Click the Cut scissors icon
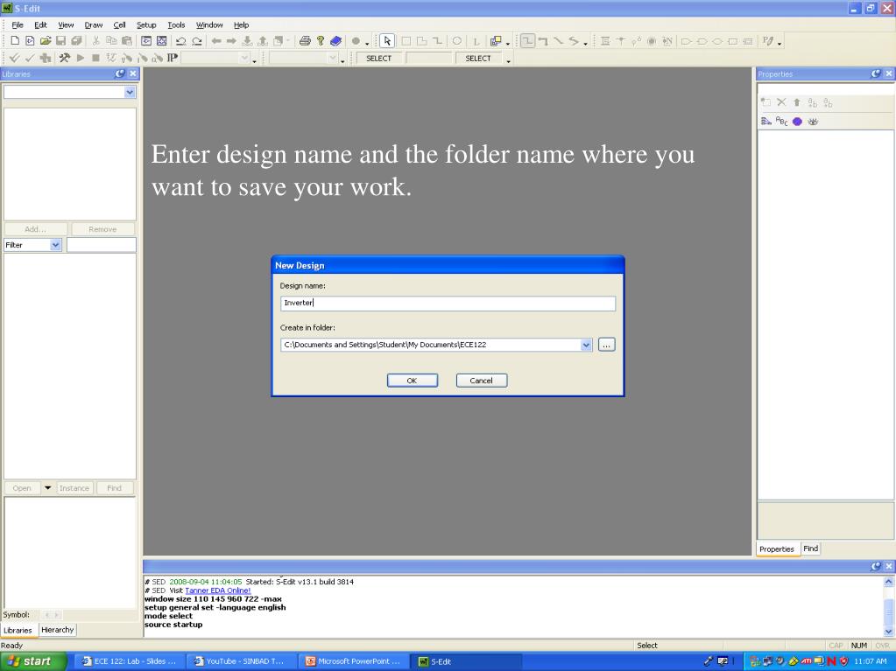This screenshot has width=896, height=671. click(96, 41)
